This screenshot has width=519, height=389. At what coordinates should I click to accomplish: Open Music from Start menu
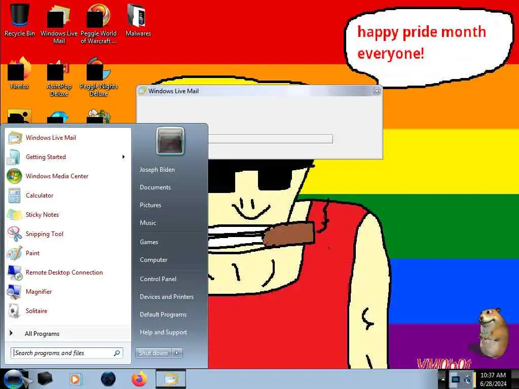coord(147,223)
